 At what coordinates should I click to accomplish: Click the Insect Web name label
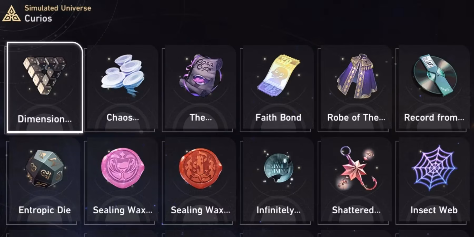click(434, 210)
